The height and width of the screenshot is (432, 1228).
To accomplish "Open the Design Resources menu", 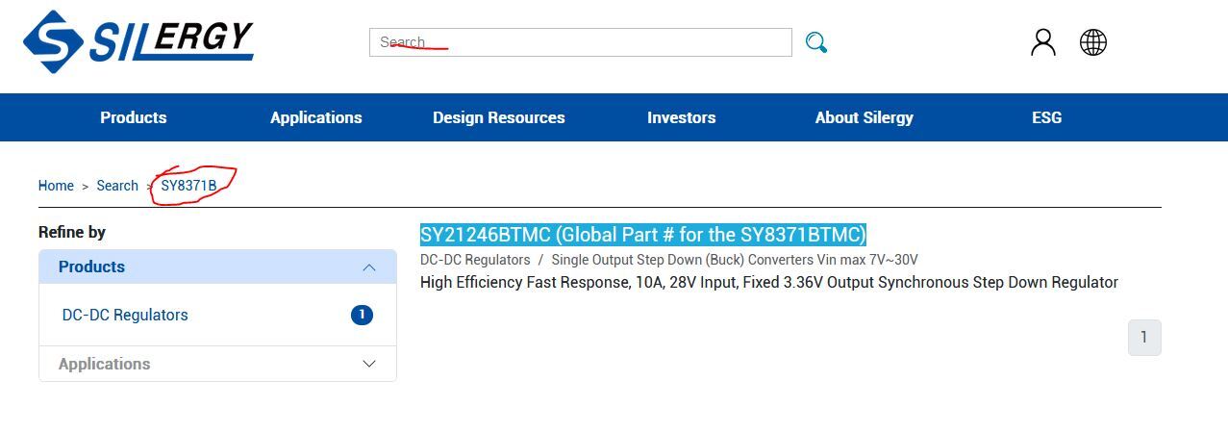I will [x=499, y=117].
